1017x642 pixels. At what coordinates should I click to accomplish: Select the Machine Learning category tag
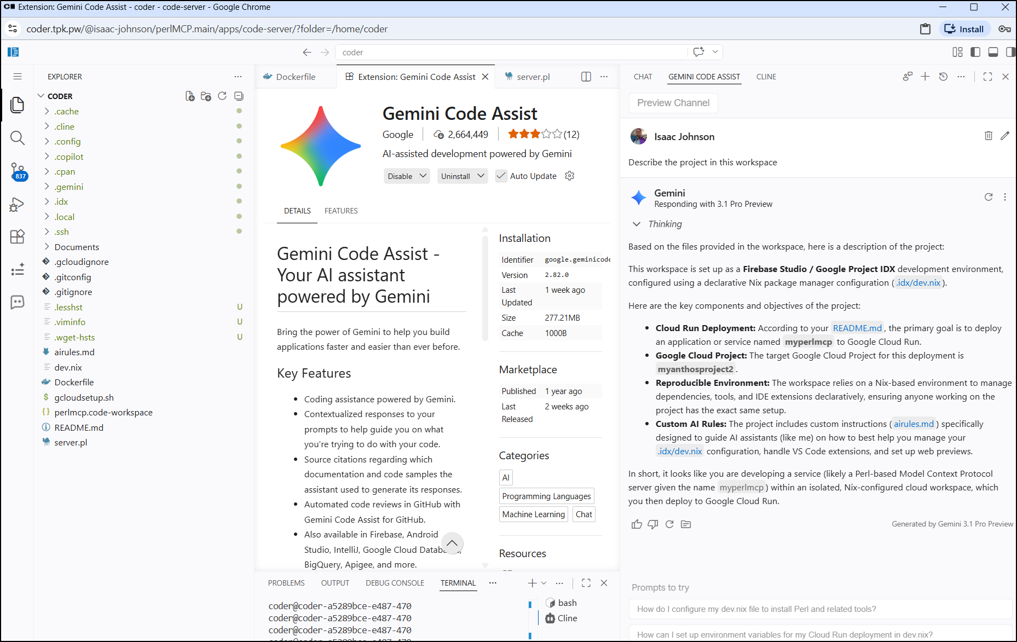click(x=534, y=514)
